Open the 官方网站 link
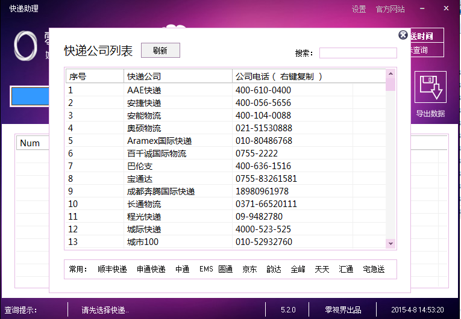Viewport: 461px width, 319px height. point(390,9)
